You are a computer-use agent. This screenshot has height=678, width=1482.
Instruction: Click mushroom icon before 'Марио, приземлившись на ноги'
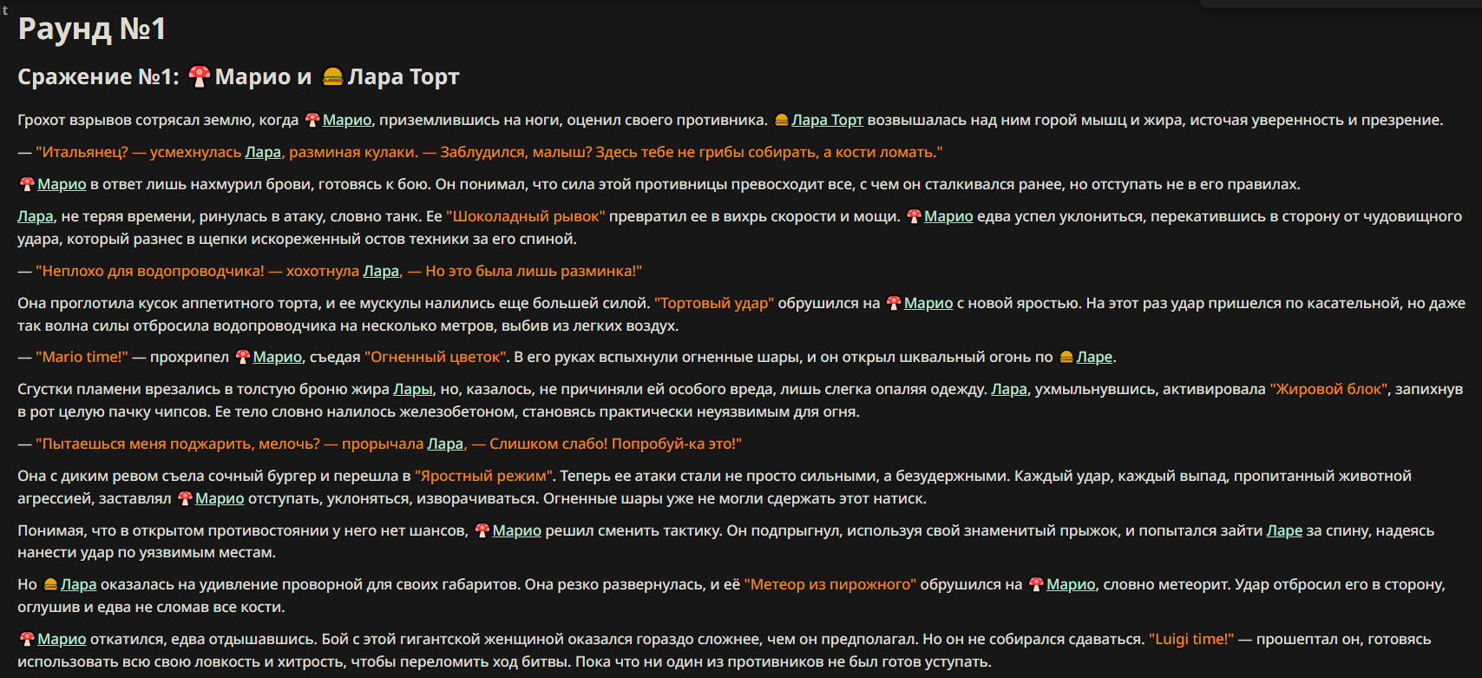click(x=312, y=121)
